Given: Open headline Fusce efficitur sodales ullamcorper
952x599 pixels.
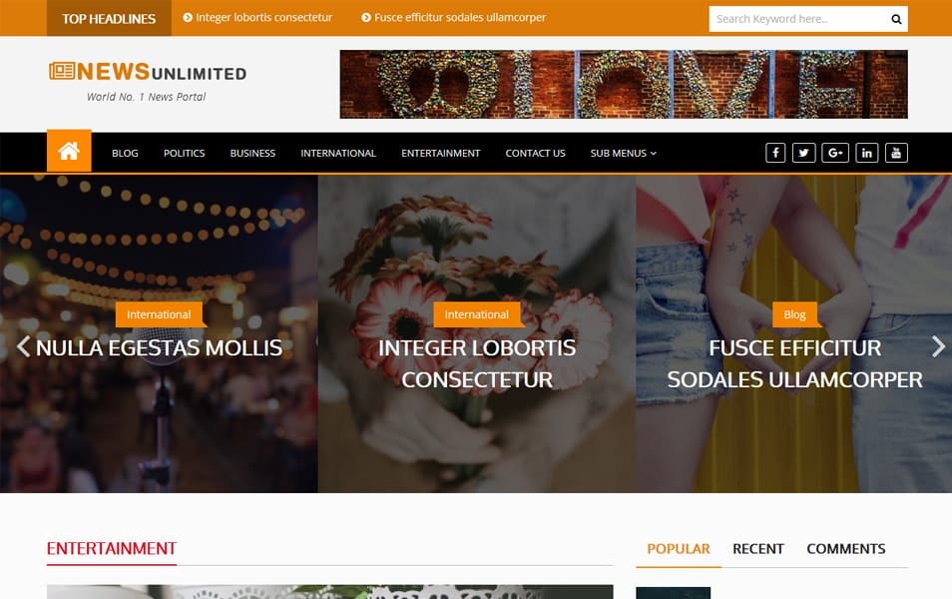Looking at the screenshot, I should pos(453,18).
